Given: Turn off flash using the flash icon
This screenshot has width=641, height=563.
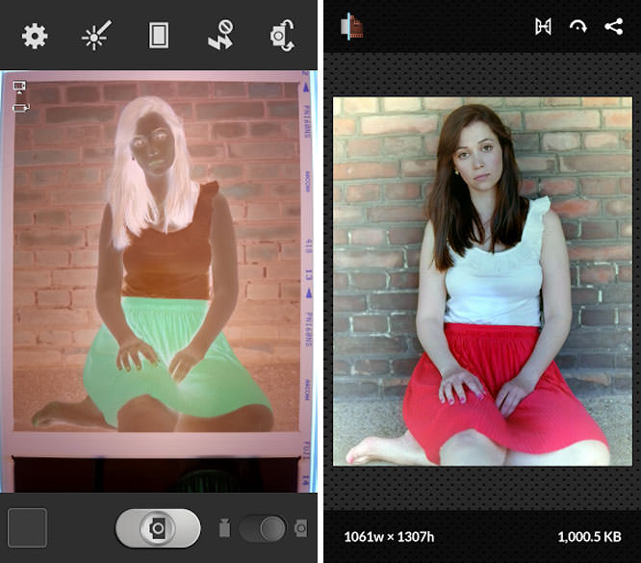Looking at the screenshot, I should coord(220,37).
